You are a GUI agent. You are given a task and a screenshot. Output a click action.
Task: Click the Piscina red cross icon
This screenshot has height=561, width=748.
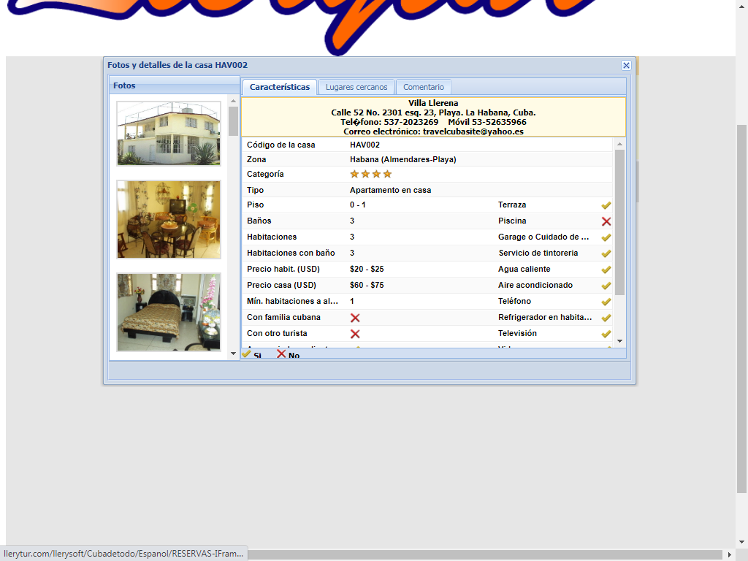tap(606, 221)
